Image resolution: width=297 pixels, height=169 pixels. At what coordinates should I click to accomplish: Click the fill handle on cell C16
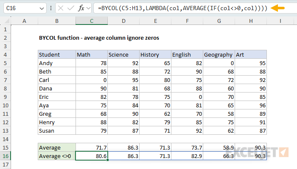click(107, 160)
